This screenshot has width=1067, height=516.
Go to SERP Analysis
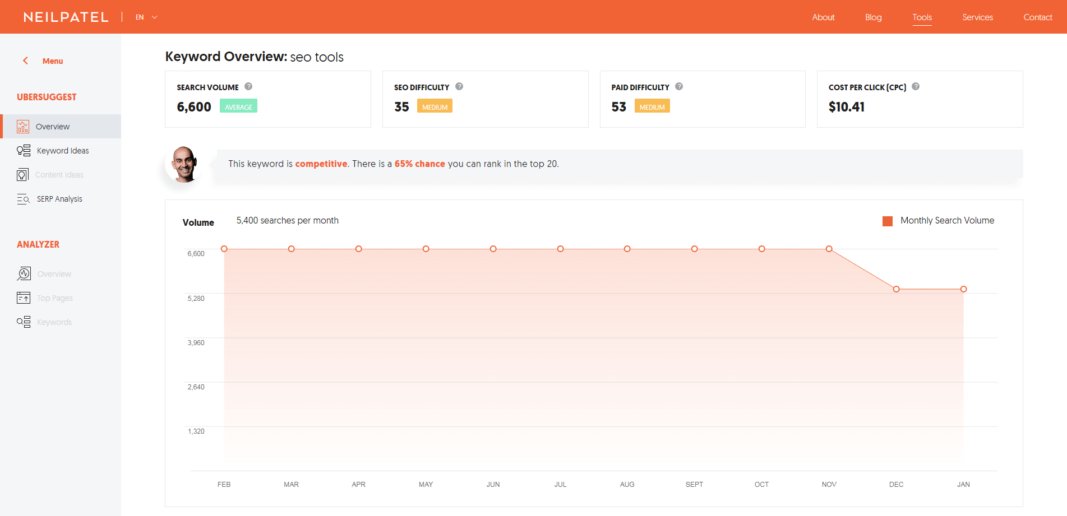[59, 199]
